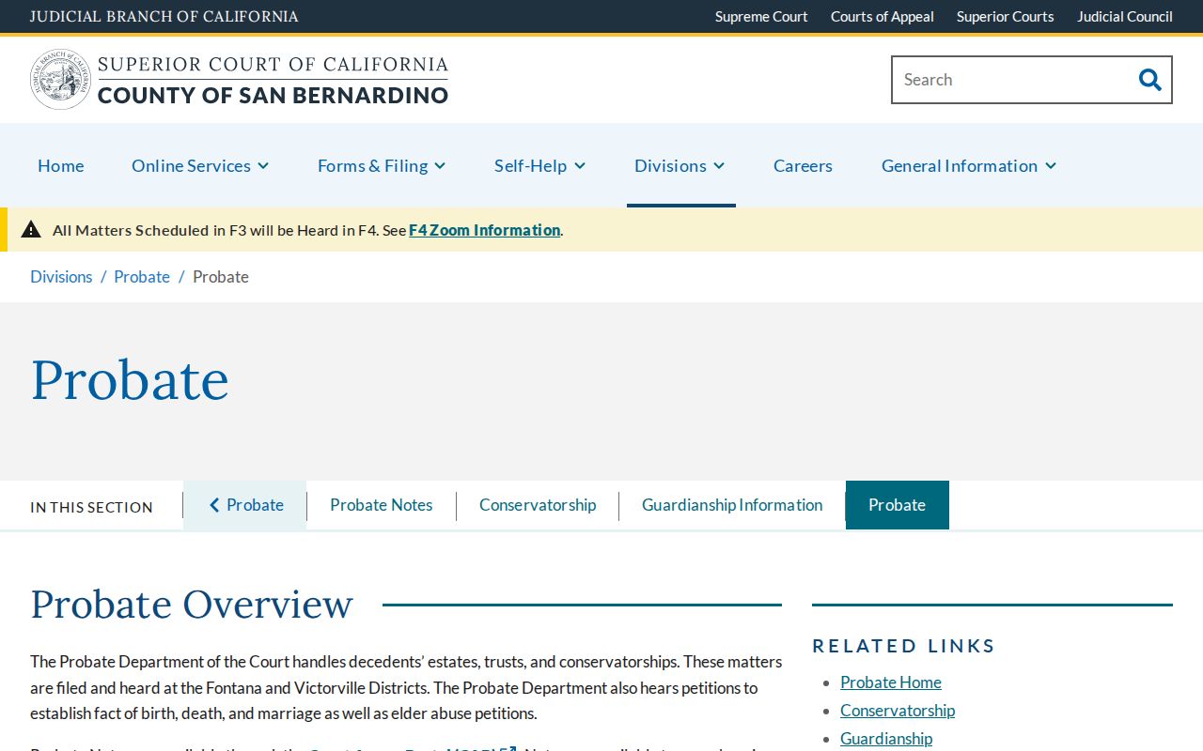
Task: Click the warning triangle alert icon
Action: 31,229
